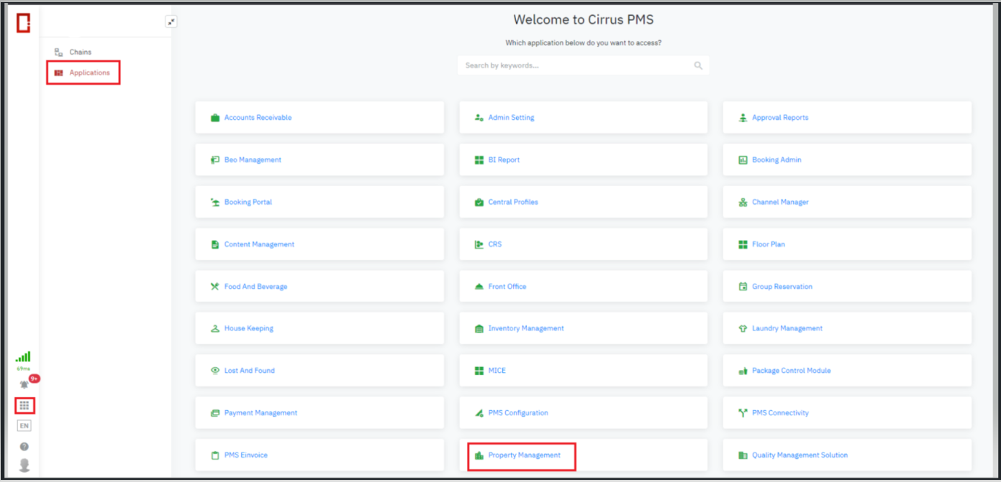Viewport: 1001px width, 482px height.
Task: Launch the Channel Manager link
Action: [x=780, y=203]
